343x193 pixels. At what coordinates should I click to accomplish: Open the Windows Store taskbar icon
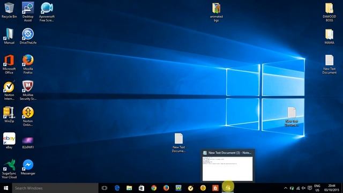click(141, 188)
